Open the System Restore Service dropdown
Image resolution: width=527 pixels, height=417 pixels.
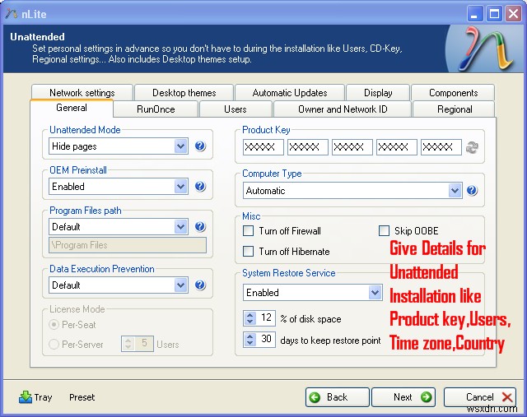click(x=375, y=293)
